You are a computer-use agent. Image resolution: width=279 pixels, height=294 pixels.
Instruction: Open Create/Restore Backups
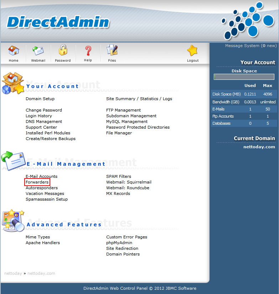51,139
